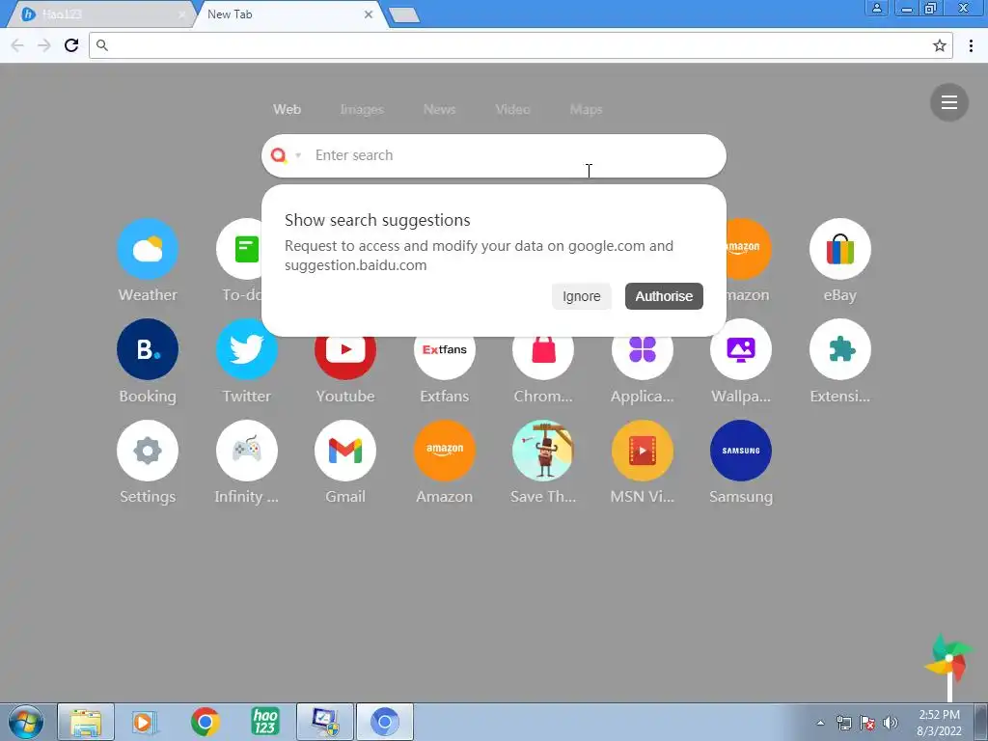988x741 pixels.
Task: Click the Action Center flag tray icon
Action: pos(867,723)
